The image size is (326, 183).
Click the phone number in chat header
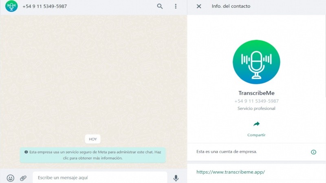click(45, 7)
